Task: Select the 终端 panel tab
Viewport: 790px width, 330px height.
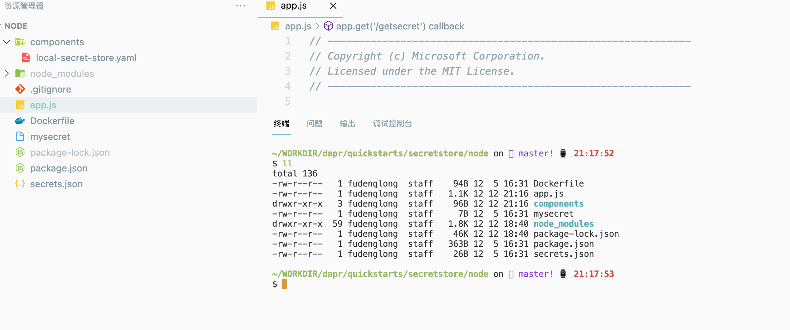Action: [281, 124]
